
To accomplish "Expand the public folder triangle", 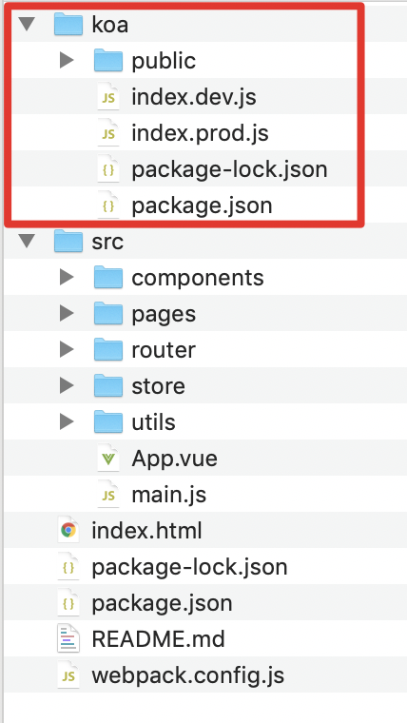I will click(x=67, y=60).
